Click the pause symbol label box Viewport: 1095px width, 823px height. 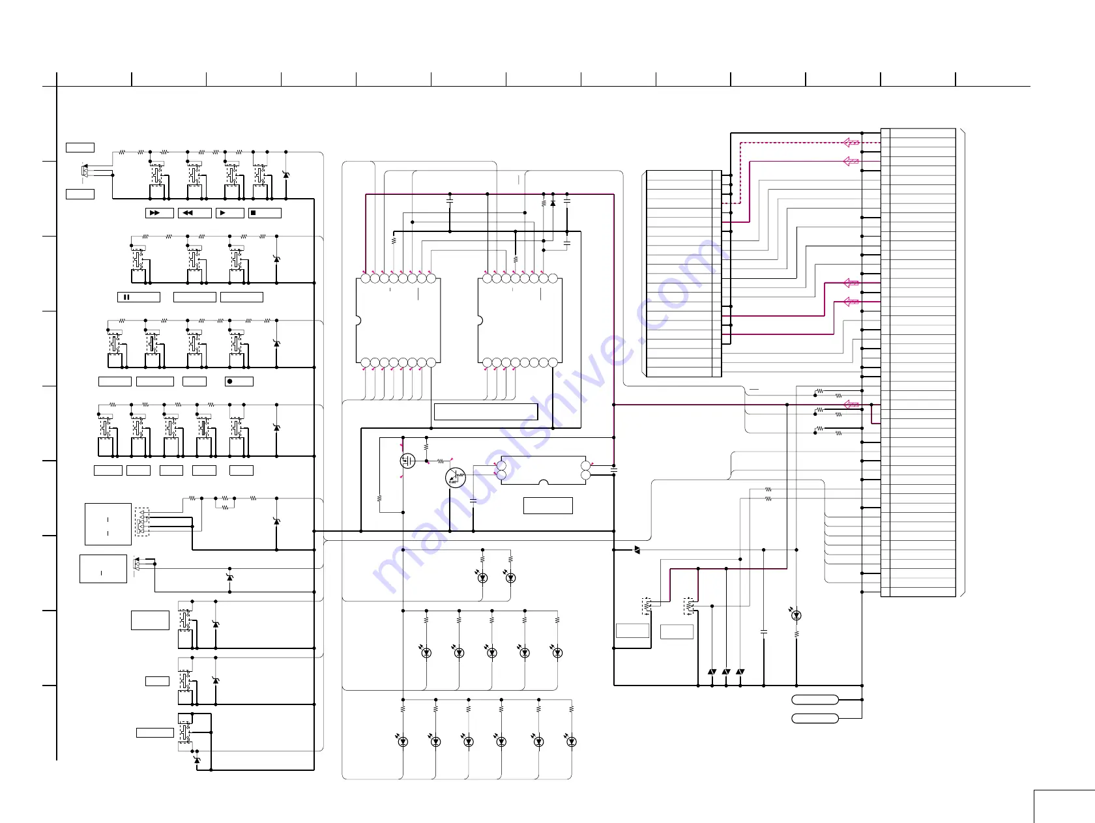click(x=138, y=297)
